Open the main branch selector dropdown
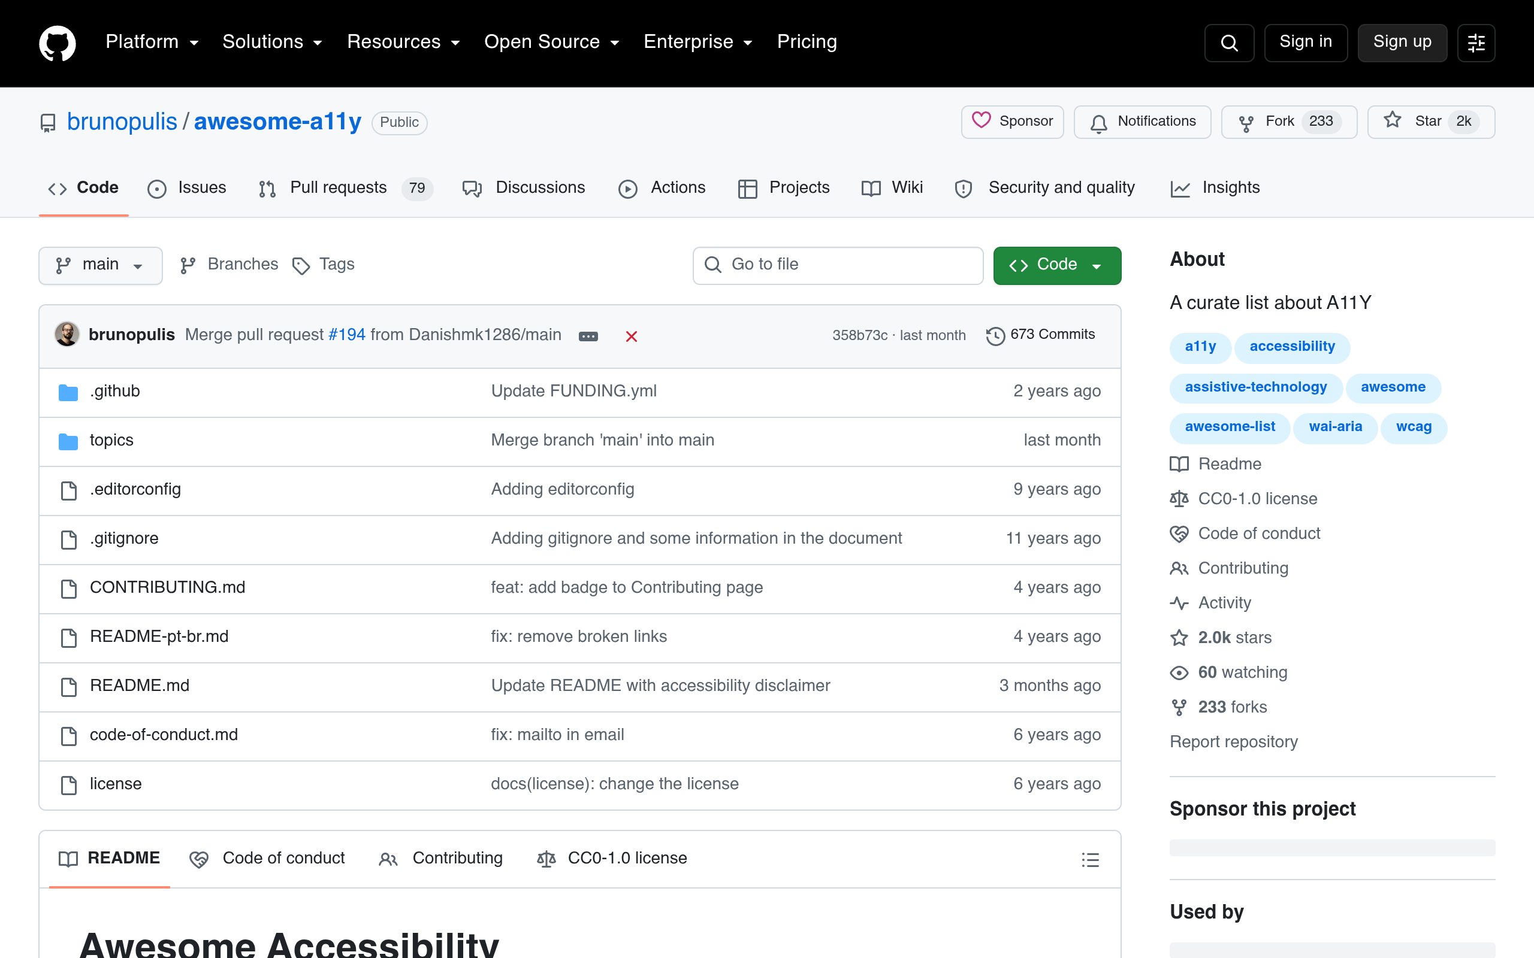 (100, 265)
